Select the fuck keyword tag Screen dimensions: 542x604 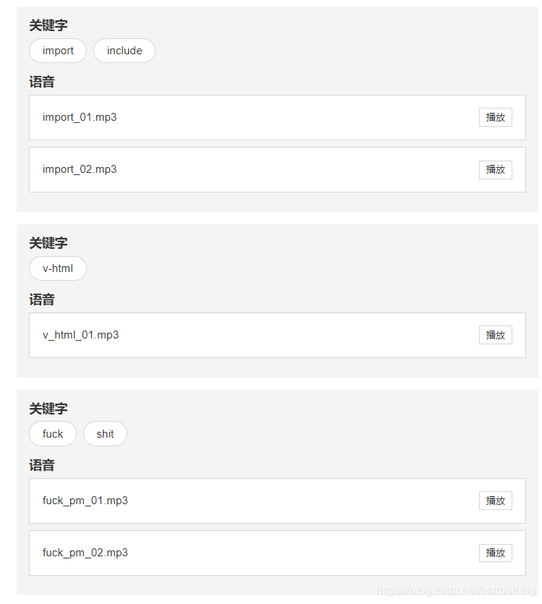[x=52, y=434]
